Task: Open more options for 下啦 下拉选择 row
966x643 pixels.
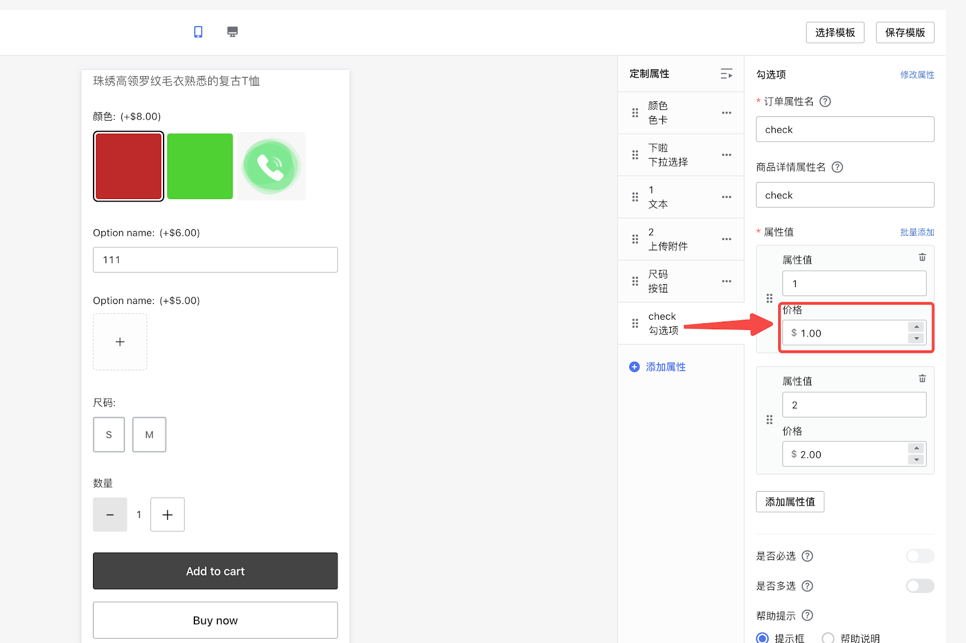Action: point(726,155)
